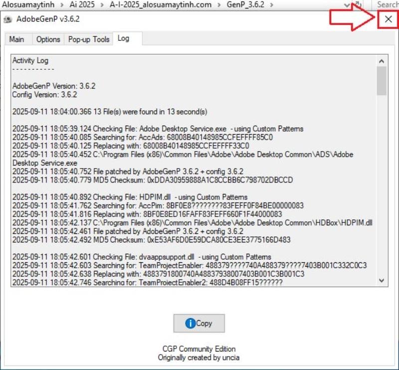
Task: Open the Options tab
Action: pos(48,39)
